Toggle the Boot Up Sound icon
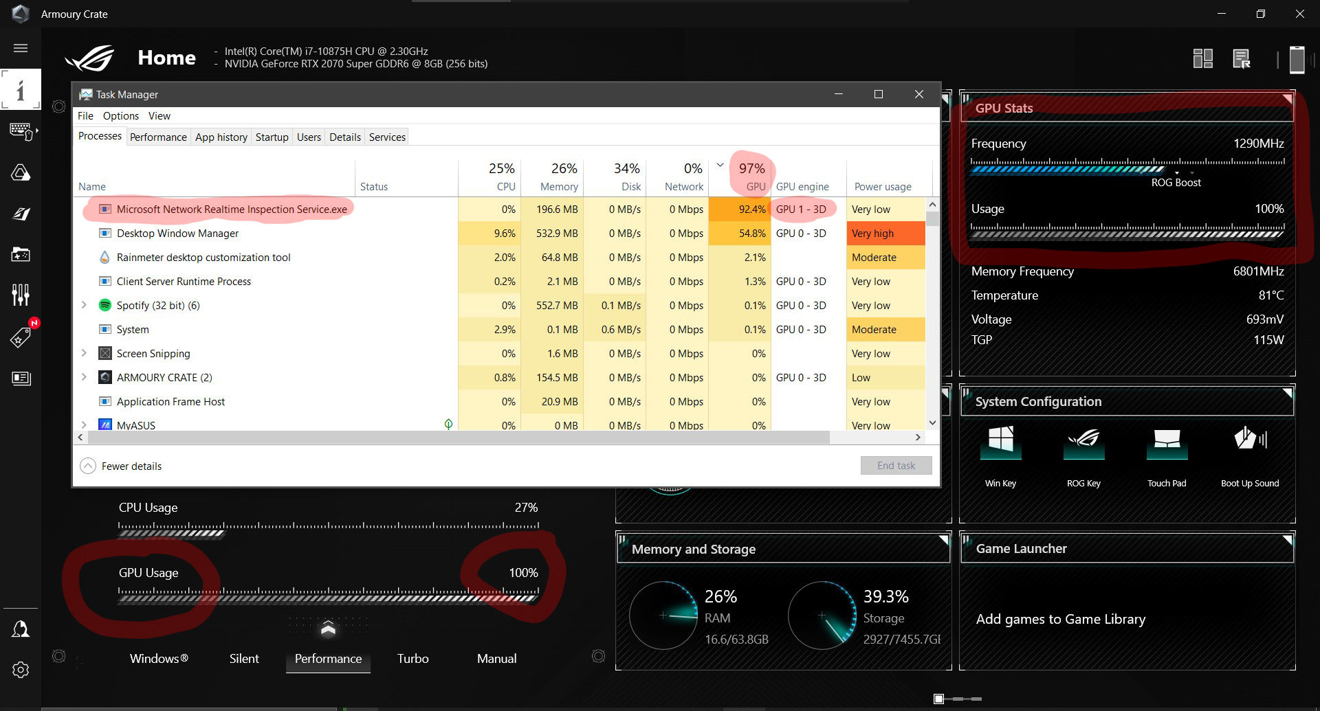The image size is (1320, 711). (1250, 440)
